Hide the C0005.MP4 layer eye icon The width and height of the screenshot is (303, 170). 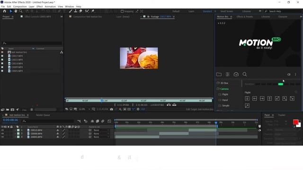click(x=2, y=137)
